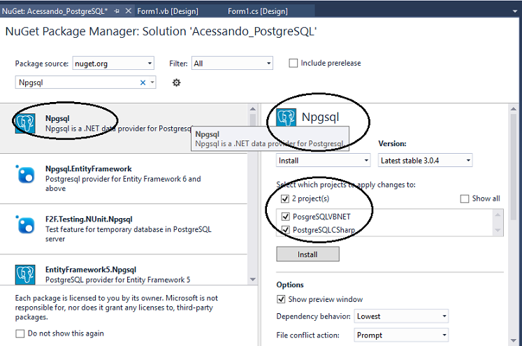Click package list scrollbar up arrow

pos(253,109)
